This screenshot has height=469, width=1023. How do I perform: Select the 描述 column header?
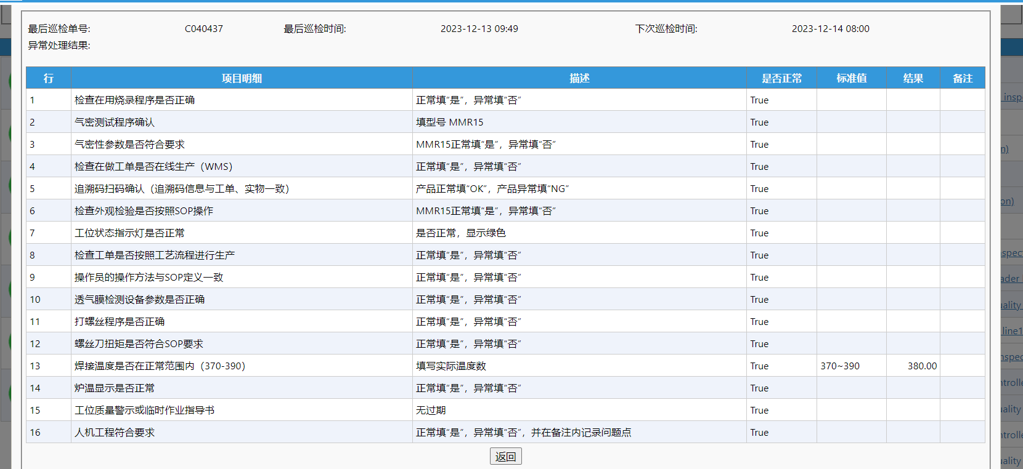click(579, 78)
